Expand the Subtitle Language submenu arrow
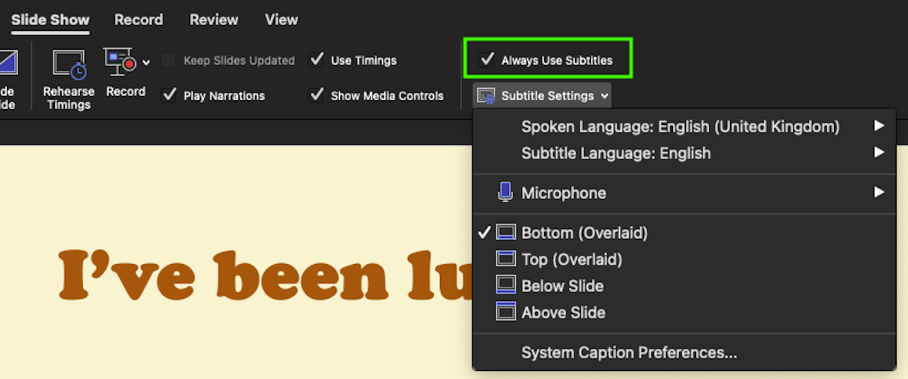This screenshot has width=908, height=379. point(878,153)
